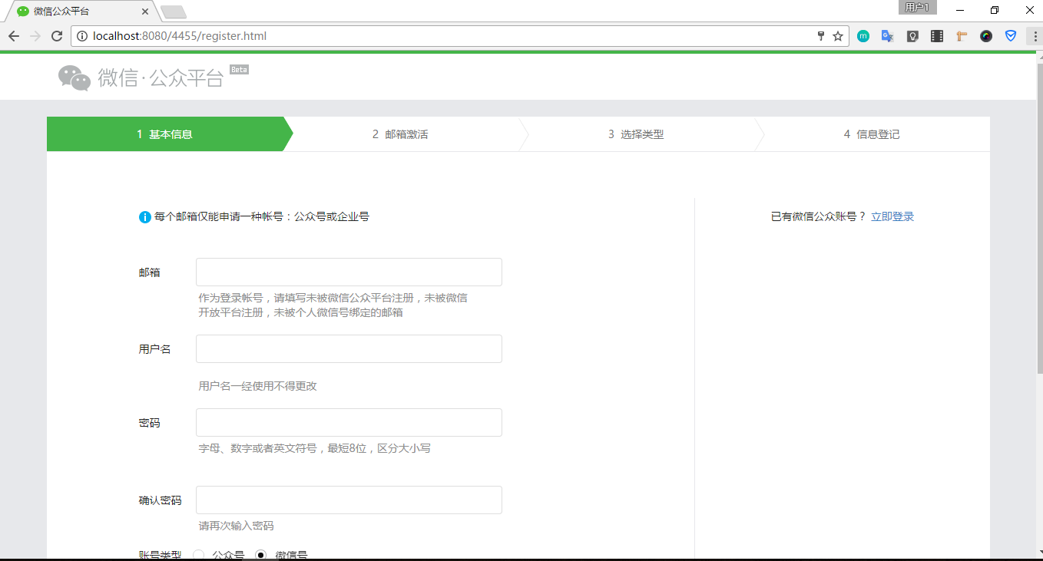Select step 4 信息登记
Image resolution: width=1043 pixels, height=561 pixels.
point(872,134)
